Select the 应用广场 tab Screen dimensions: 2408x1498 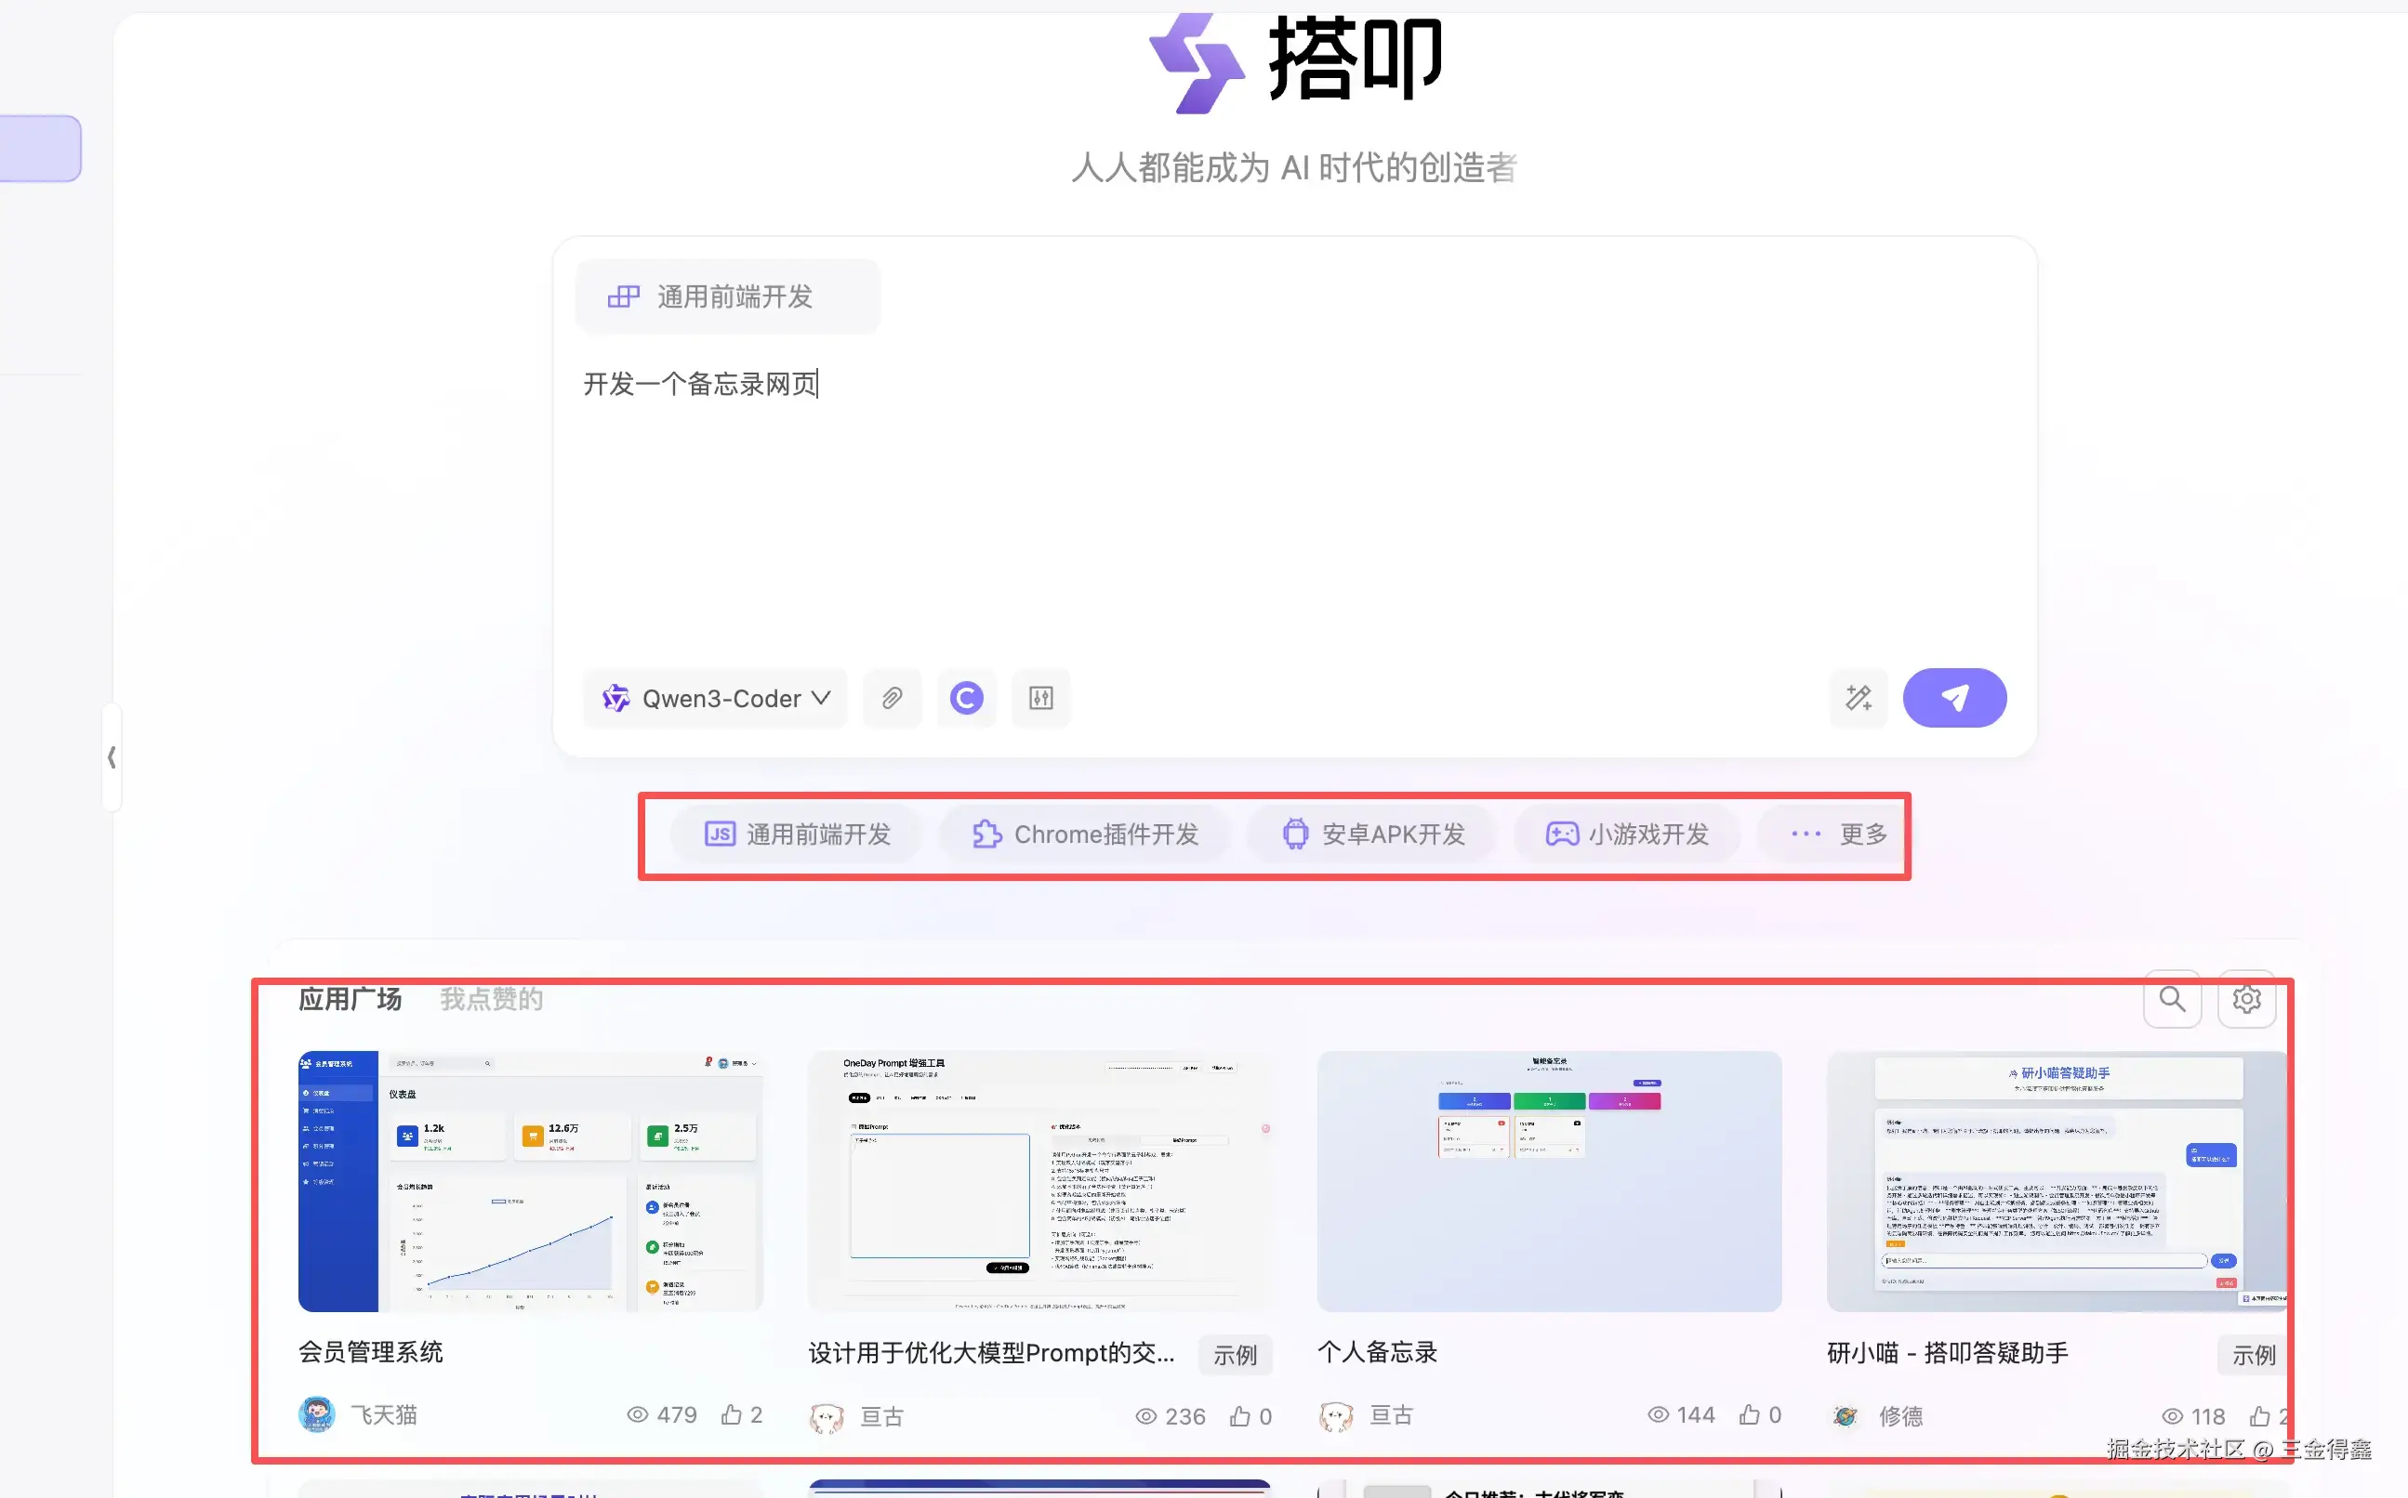[x=350, y=999]
